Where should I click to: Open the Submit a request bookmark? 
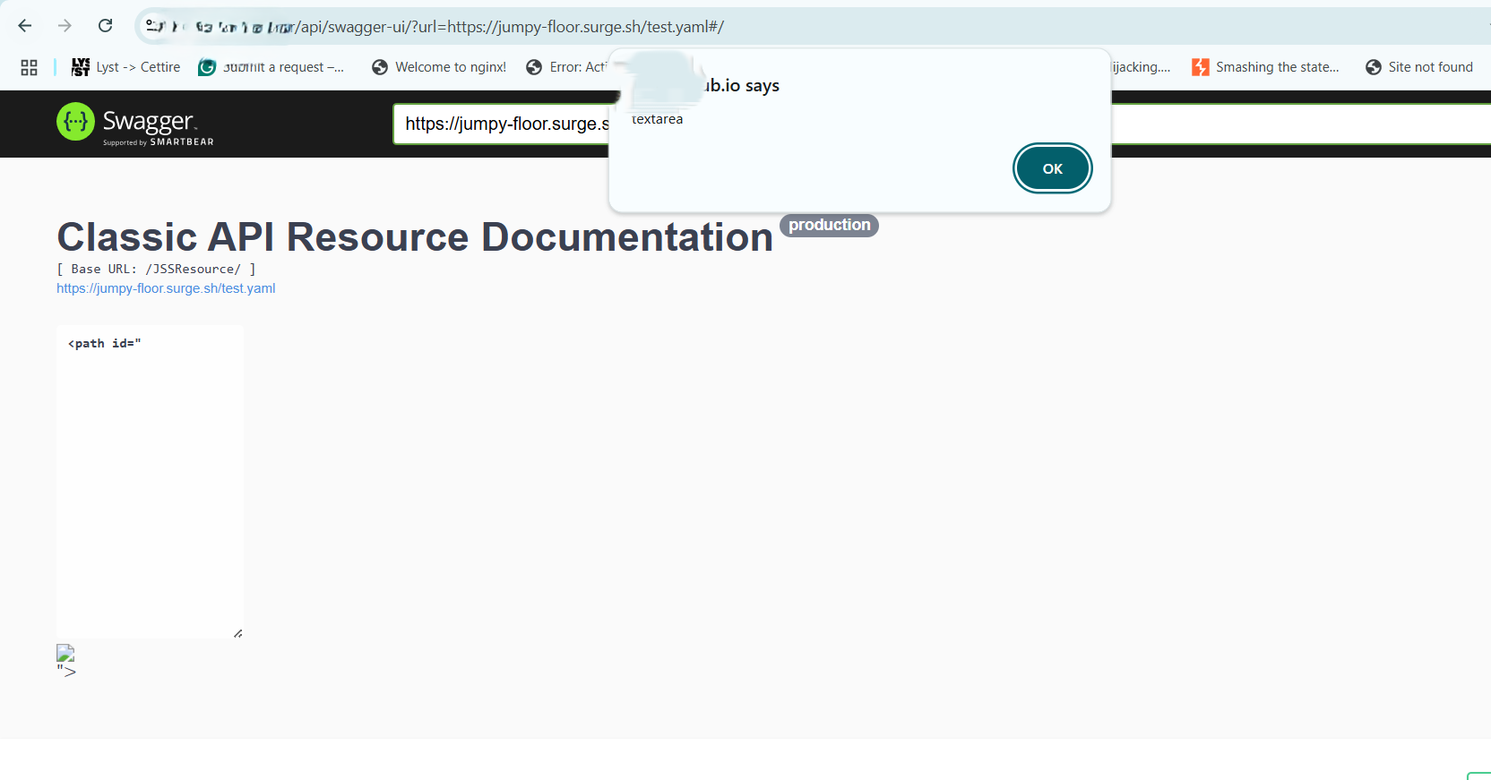(271, 67)
